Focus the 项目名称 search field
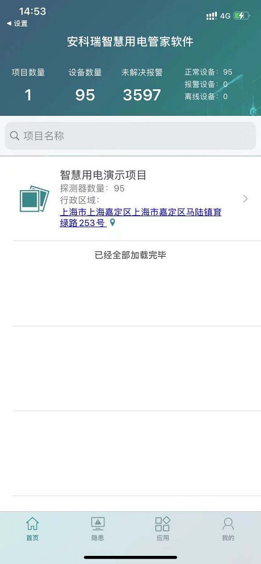Viewport: 261px width, 564px height. click(130, 136)
